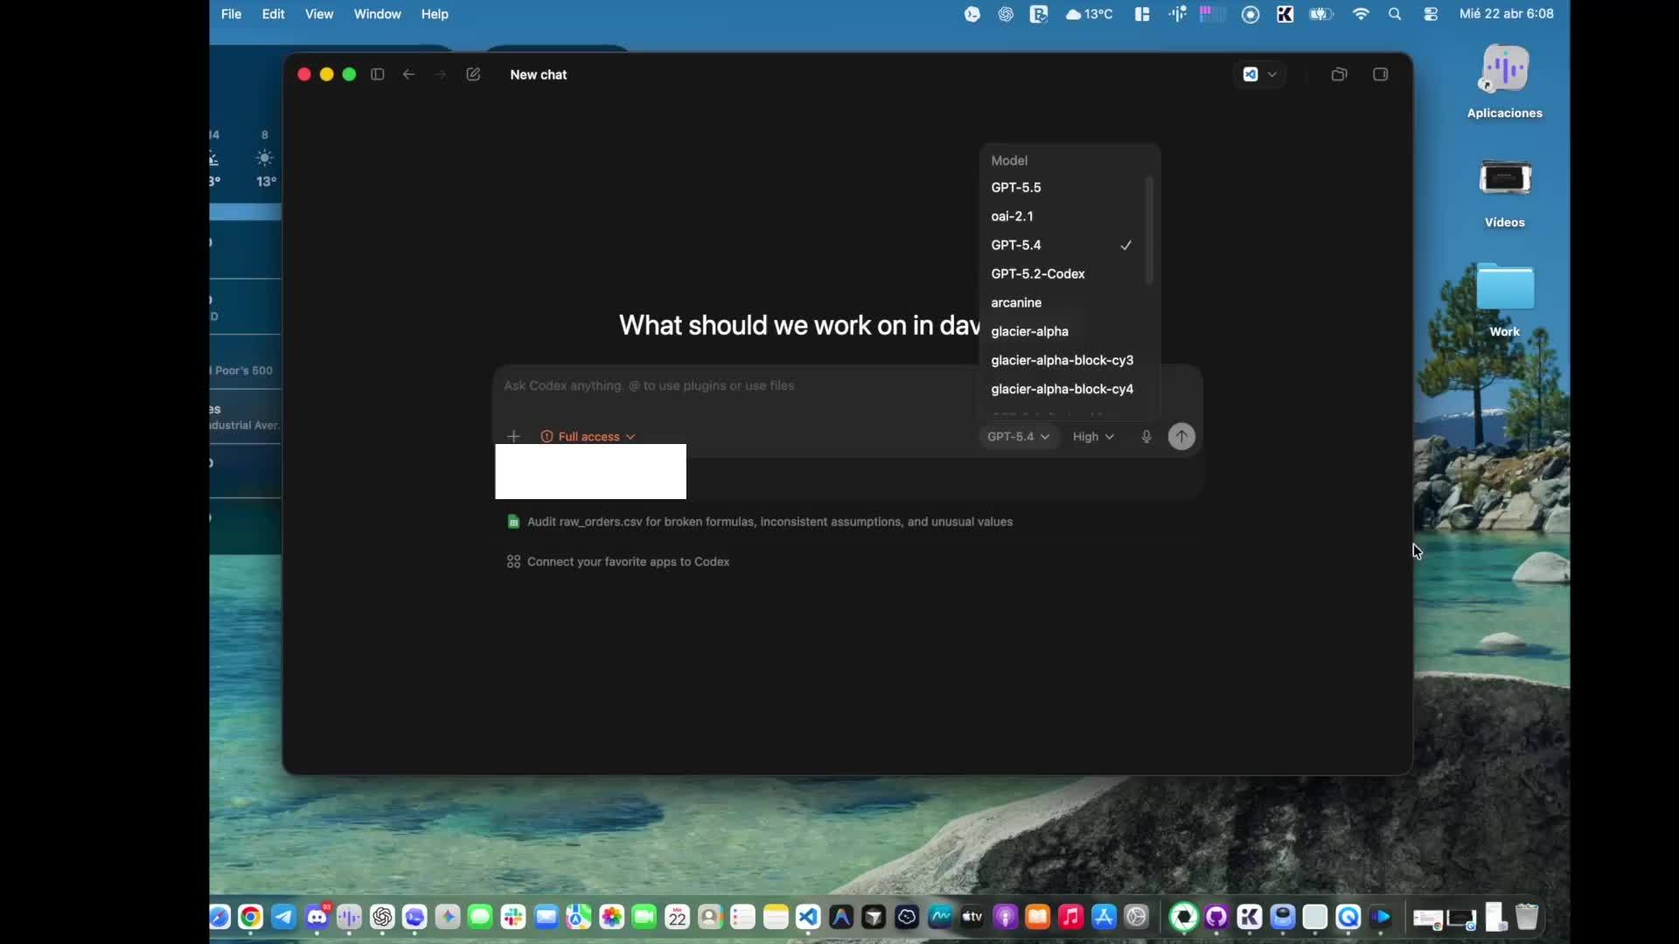
Task: Open Spotlight search from the menu bar
Action: click(1396, 14)
